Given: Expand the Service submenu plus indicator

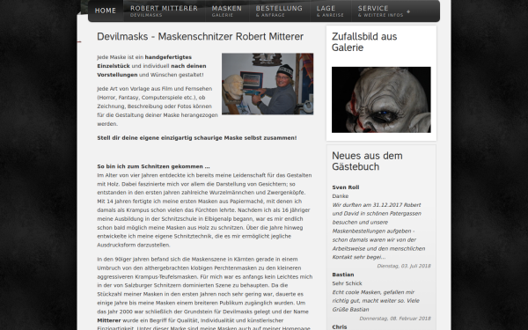Looking at the screenshot, I should pos(408,11).
